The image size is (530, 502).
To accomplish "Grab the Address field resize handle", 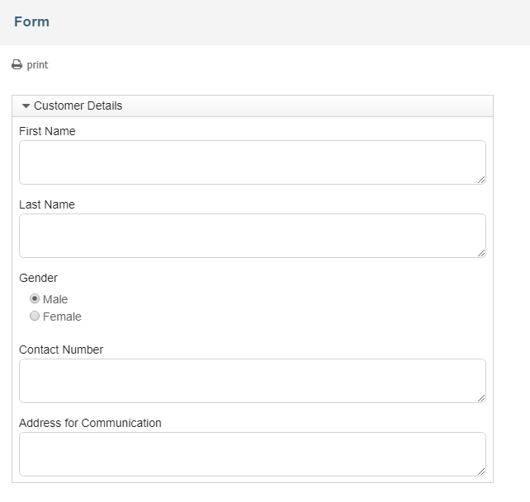I will [x=481, y=472].
